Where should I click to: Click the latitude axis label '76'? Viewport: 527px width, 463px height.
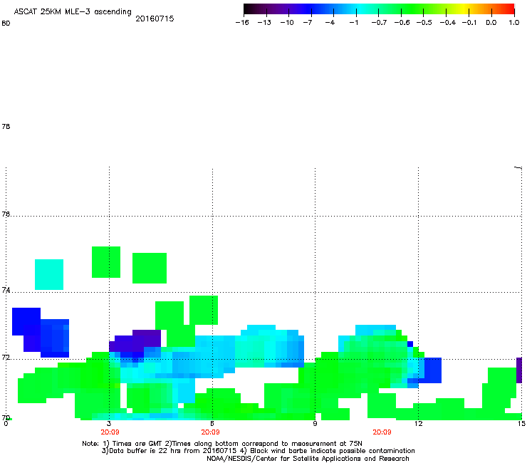tap(6, 214)
